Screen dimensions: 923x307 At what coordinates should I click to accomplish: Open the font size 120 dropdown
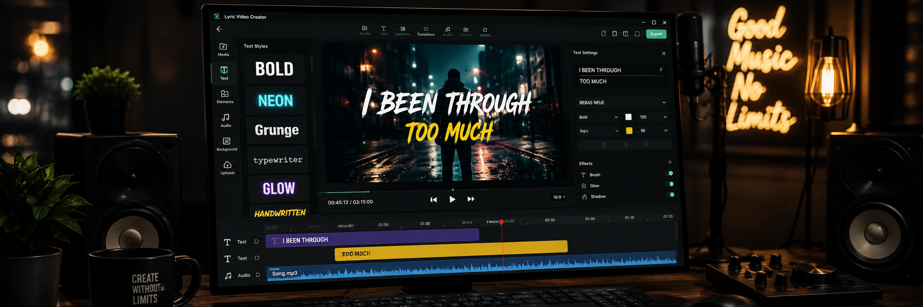[653, 117]
